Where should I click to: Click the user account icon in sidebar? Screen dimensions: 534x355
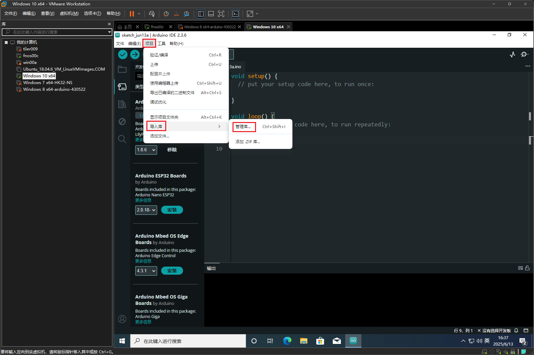122,319
